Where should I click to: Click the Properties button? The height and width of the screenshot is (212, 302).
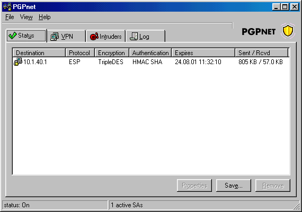[194, 185]
